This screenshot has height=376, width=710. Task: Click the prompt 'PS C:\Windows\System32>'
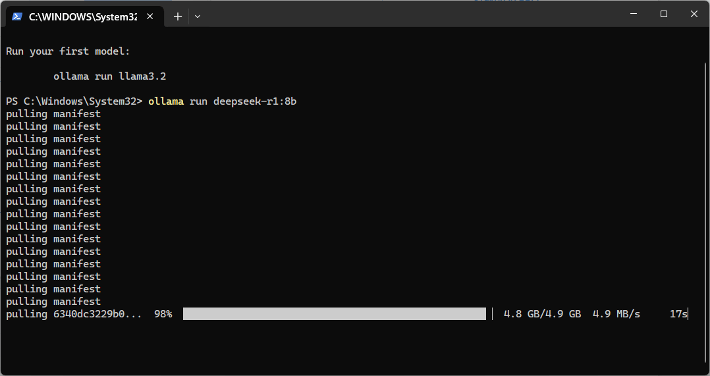coord(74,101)
